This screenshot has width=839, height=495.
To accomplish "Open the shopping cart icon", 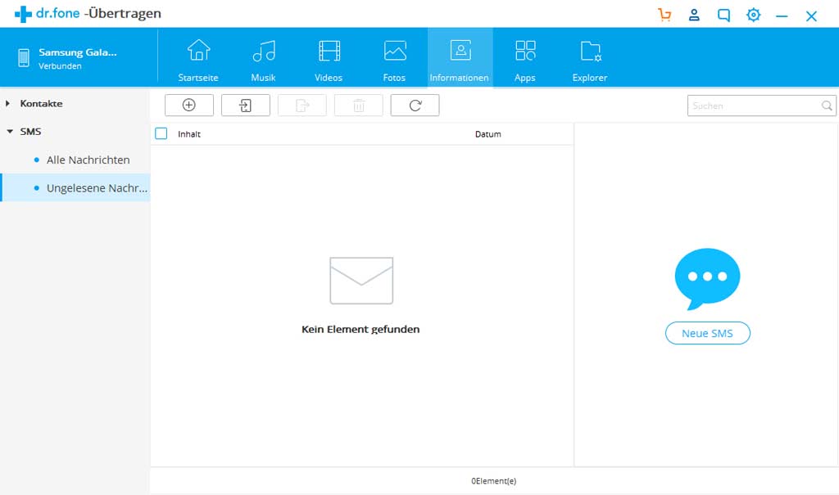I will tap(664, 15).
